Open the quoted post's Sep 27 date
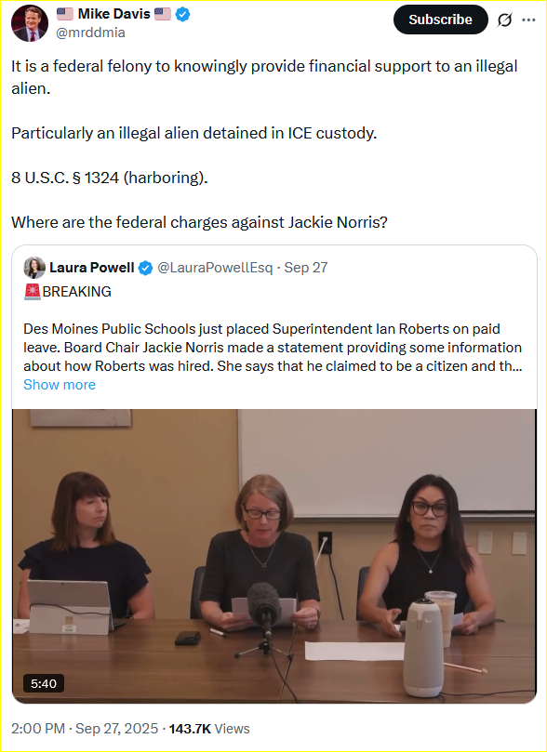Screen dimensions: 547x752 click(306, 268)
